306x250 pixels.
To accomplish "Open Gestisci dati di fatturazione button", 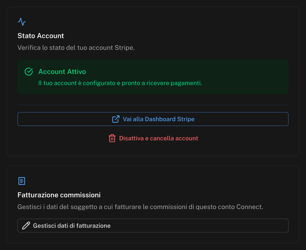I will pyautogui.click(x=153, y=226).
